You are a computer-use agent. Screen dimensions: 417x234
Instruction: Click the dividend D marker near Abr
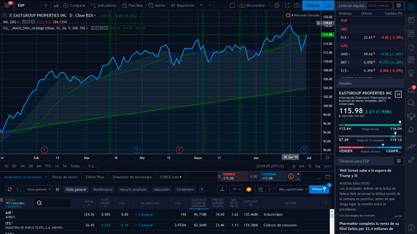[137, 150]
